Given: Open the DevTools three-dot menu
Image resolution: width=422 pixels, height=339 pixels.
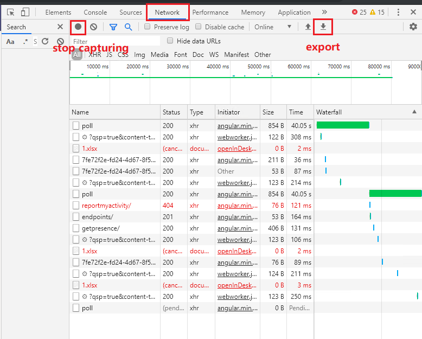Looking at the screenshot, I should [399, 12].
